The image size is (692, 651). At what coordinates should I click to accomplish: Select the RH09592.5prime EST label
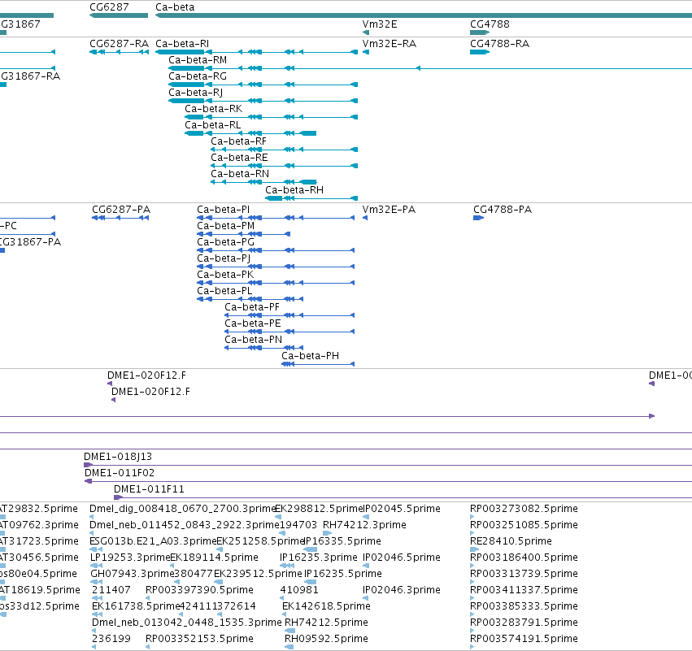click(x=326, y=639)
